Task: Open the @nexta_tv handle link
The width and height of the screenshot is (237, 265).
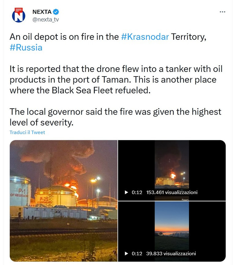Action: pos(46,20)
